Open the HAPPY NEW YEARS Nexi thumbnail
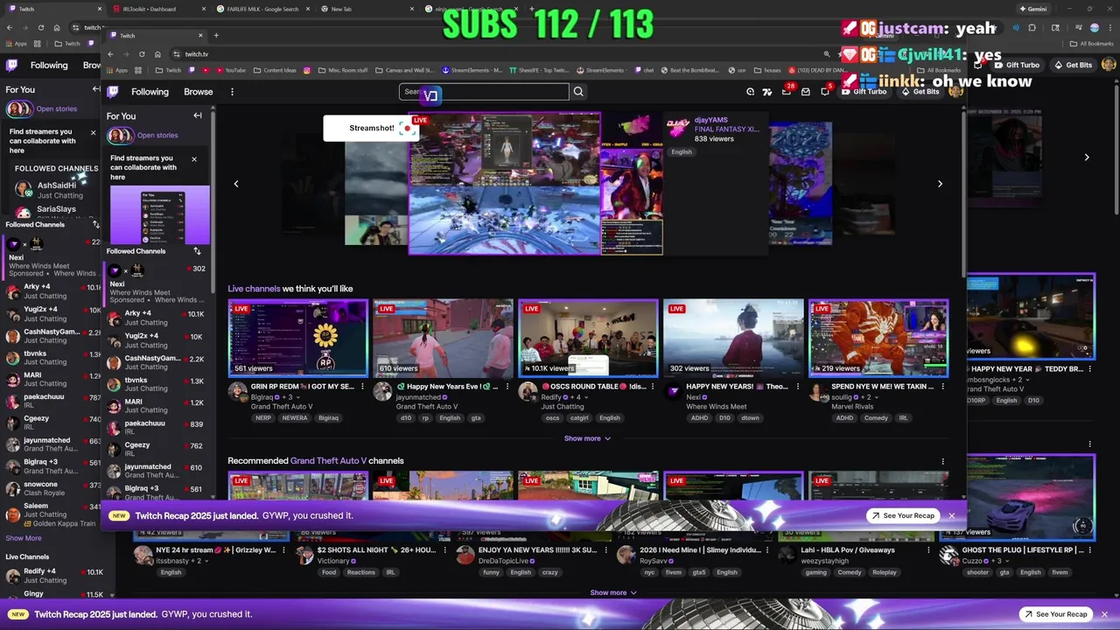 point(733,338)
